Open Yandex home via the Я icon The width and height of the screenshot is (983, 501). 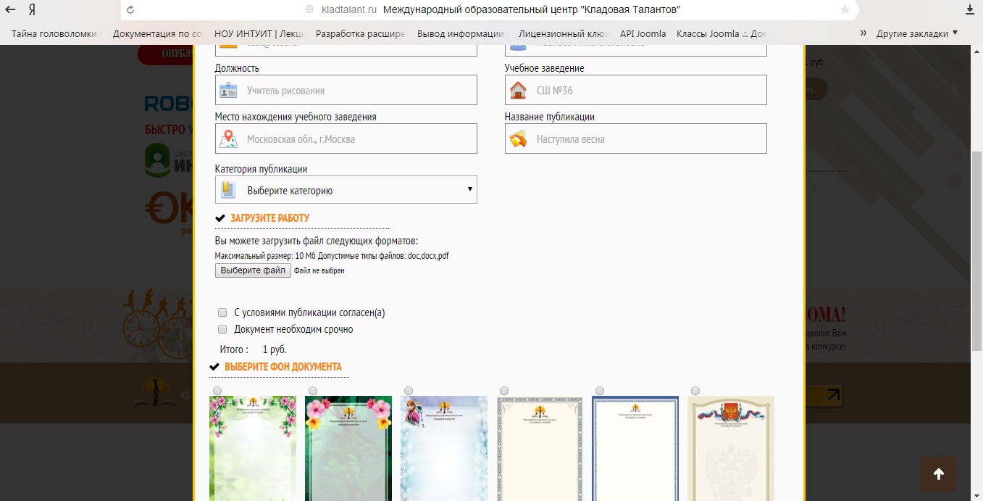click(x=33, y=10)
